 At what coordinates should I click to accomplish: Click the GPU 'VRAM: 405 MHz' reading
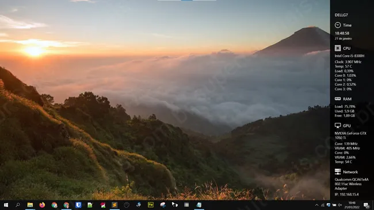[347, 148]
